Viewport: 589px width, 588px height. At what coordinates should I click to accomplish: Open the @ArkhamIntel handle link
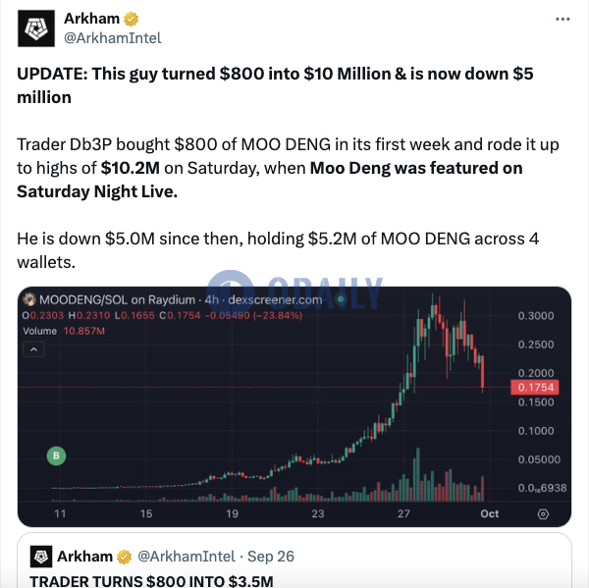click(113, 38)
